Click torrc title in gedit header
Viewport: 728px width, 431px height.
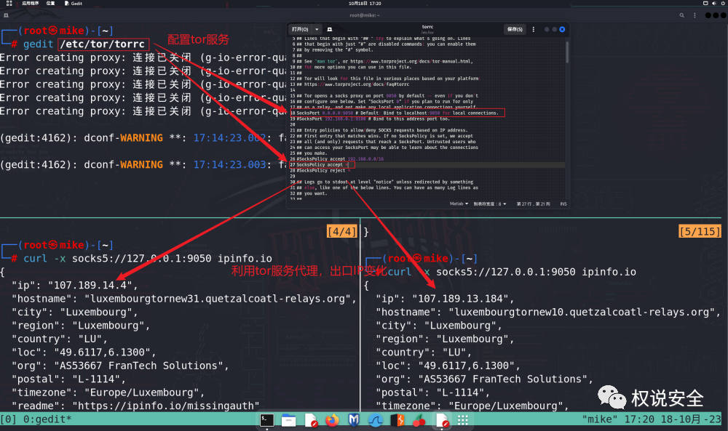[427, 27]
